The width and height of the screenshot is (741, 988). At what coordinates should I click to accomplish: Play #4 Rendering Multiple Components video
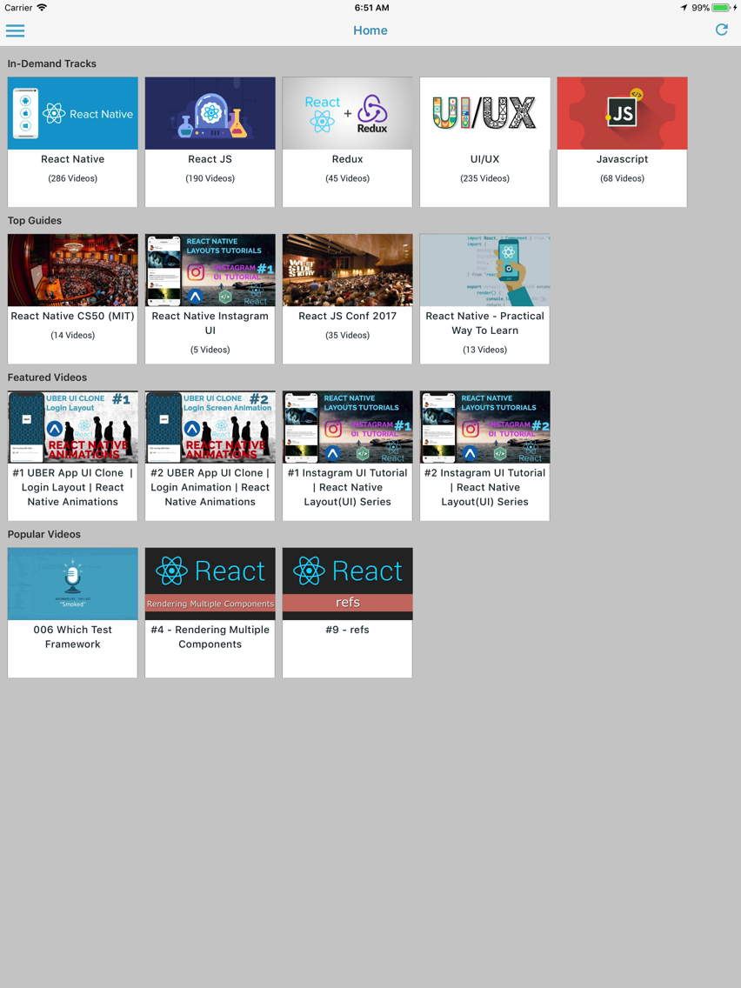(x=210, y=584)
